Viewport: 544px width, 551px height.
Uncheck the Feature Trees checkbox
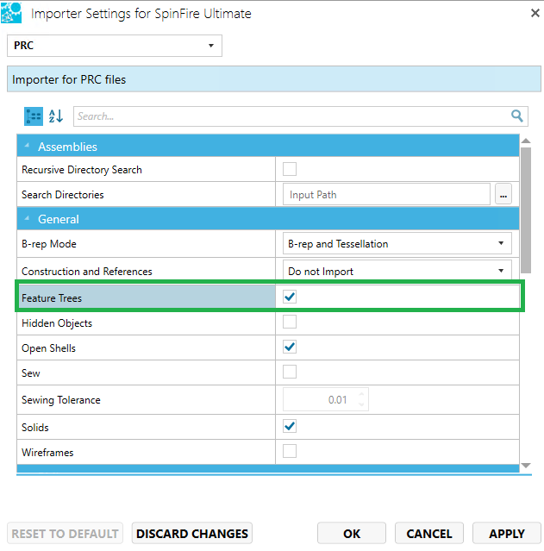pos(290,297)
